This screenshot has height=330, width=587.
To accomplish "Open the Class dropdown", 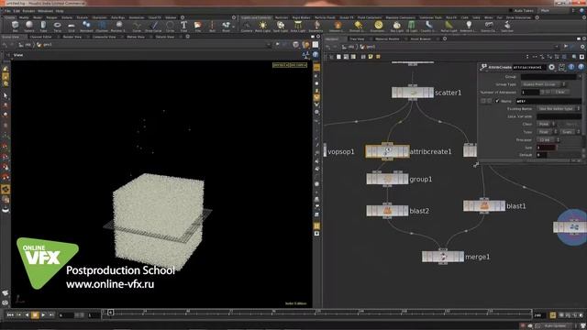I will (x=547, y=124).
